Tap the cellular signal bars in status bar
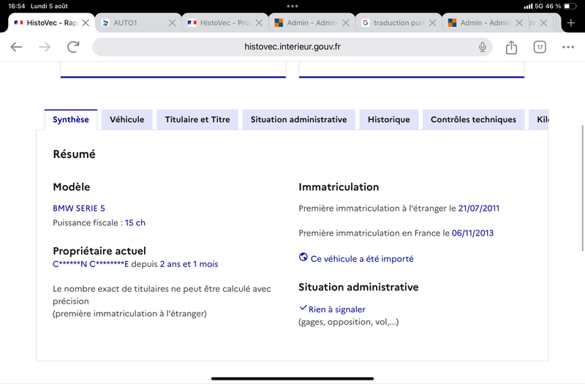Image resolution: width=585 pixels, height=384 pixels. click(528, 7)
